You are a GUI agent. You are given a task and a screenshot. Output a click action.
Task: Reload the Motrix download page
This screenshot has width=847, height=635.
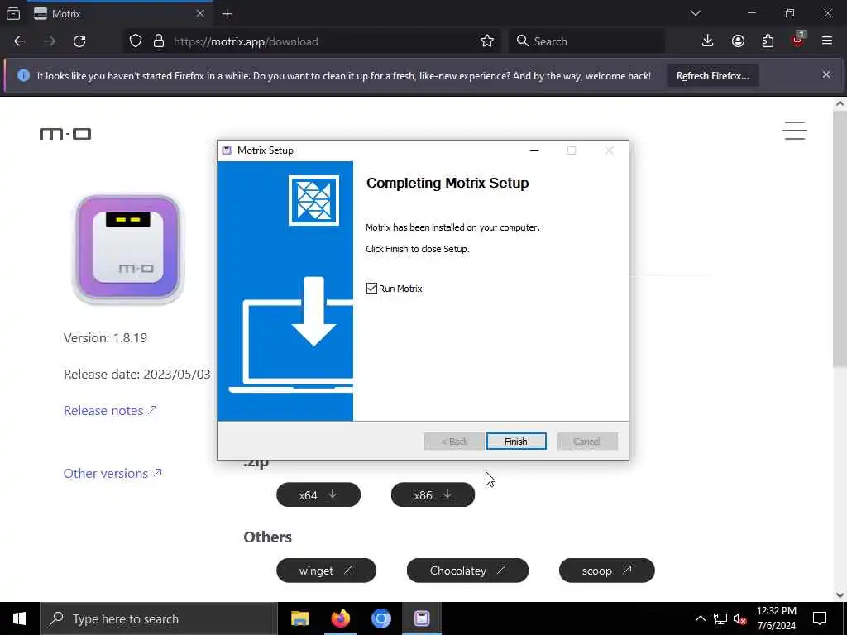point(79,41)
